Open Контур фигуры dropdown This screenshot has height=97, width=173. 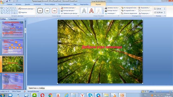[x=68, y=11]
